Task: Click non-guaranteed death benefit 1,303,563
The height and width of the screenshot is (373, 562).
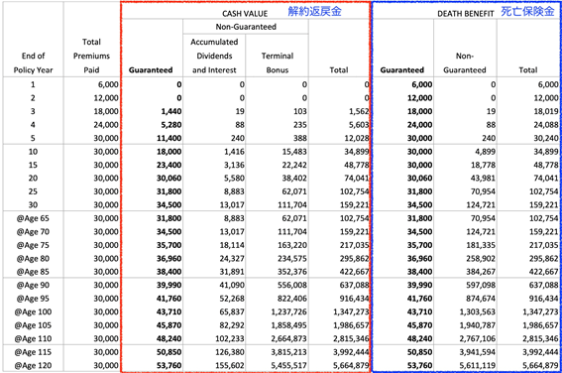Action: [478, 312]
